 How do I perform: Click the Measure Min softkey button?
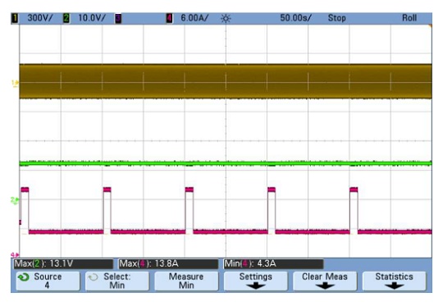(186, 281)
